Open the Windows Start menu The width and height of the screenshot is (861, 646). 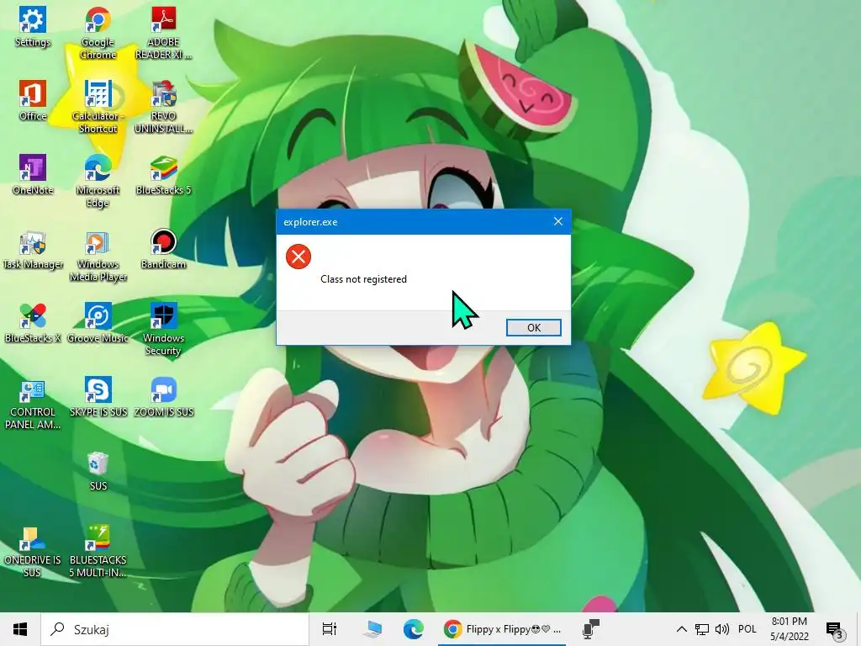[x=20, y=629]
